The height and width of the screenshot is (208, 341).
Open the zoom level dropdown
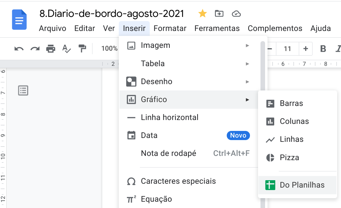pos(109,49)
